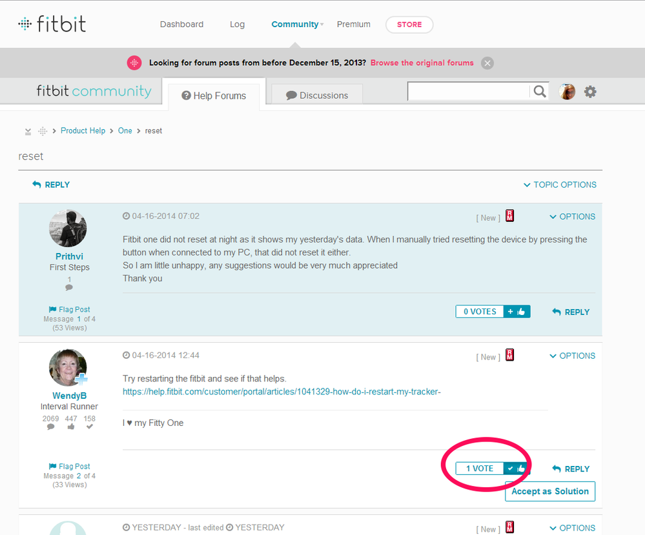The image size is (645, 535).
Task: Open the Premium page
Action: [x=353, y=25]
